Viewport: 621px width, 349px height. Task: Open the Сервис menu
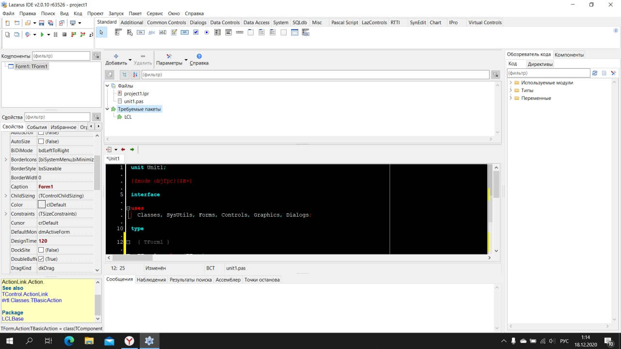(154, 14)
